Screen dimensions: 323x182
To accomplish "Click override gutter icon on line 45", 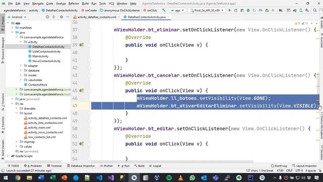I will tap(81, 90).
